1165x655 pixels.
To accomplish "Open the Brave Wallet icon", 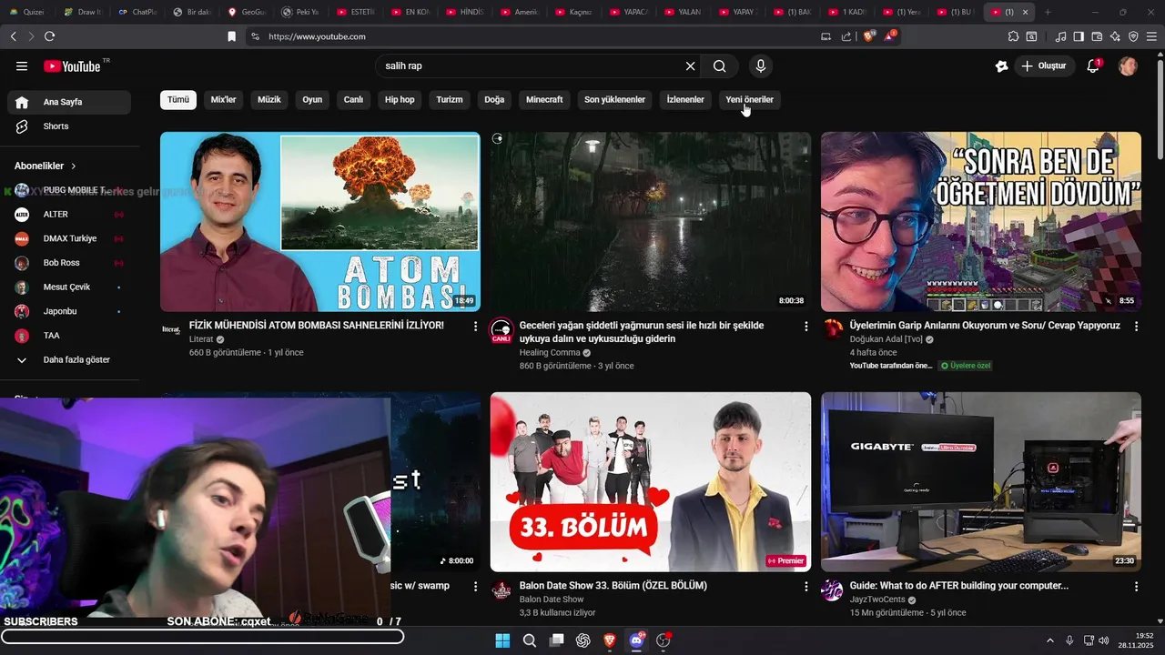I will pyautogui.click(x=1097, y=36).
